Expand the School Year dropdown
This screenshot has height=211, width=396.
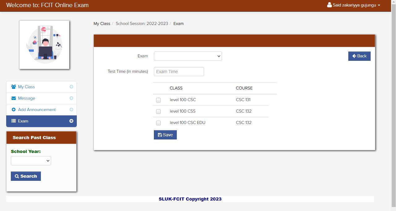(x=31, y=161)
